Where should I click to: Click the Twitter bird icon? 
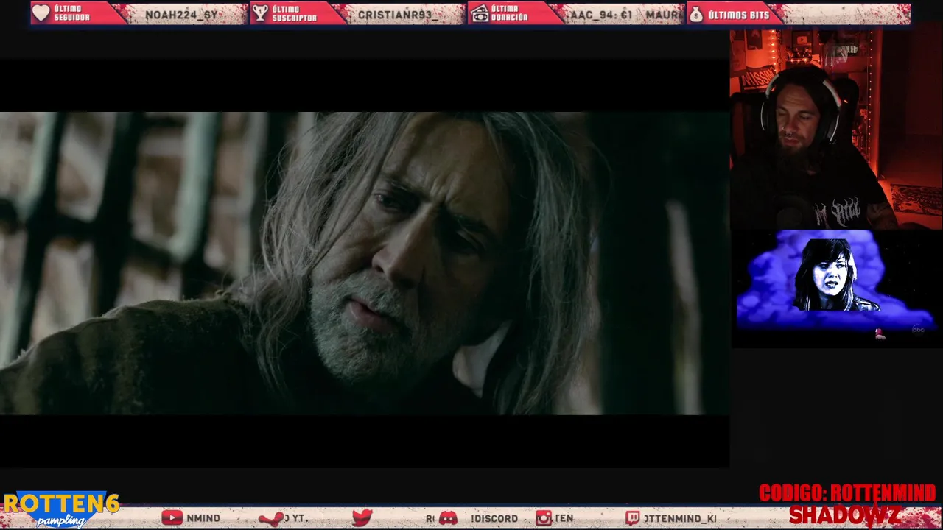click(x=362, y=518)
